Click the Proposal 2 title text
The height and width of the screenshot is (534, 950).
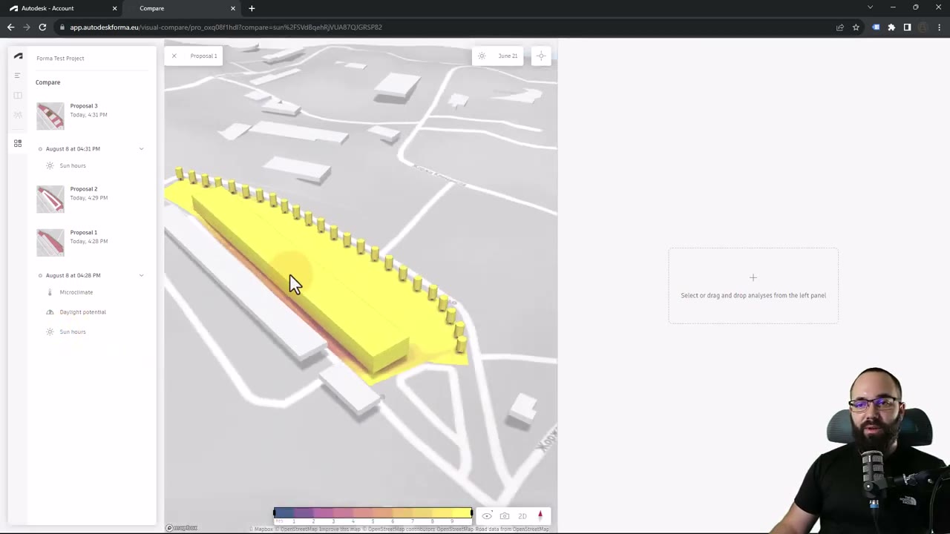(84, 189)
